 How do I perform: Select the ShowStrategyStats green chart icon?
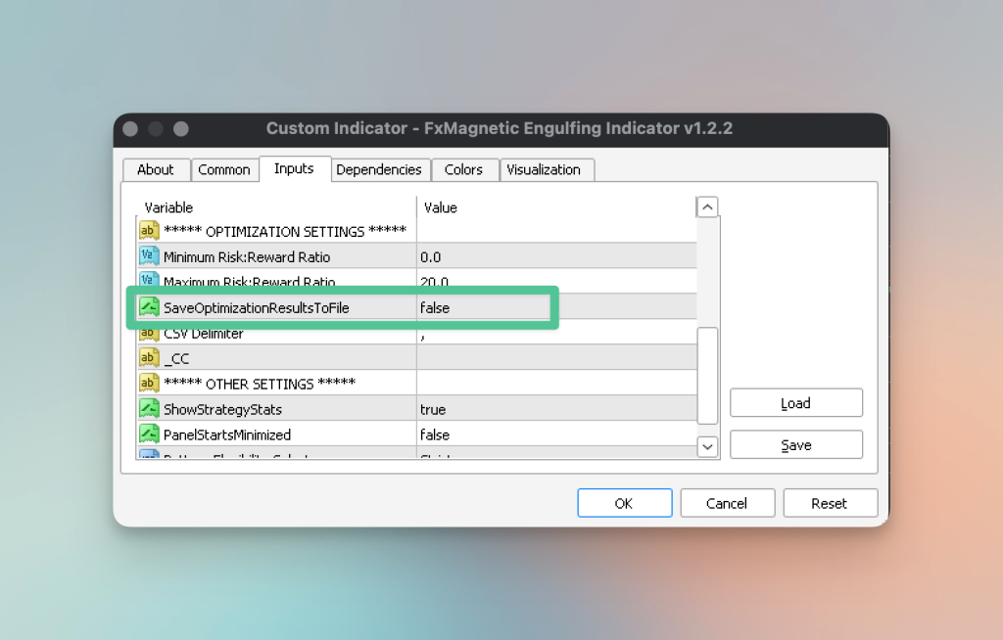point(147,408)
